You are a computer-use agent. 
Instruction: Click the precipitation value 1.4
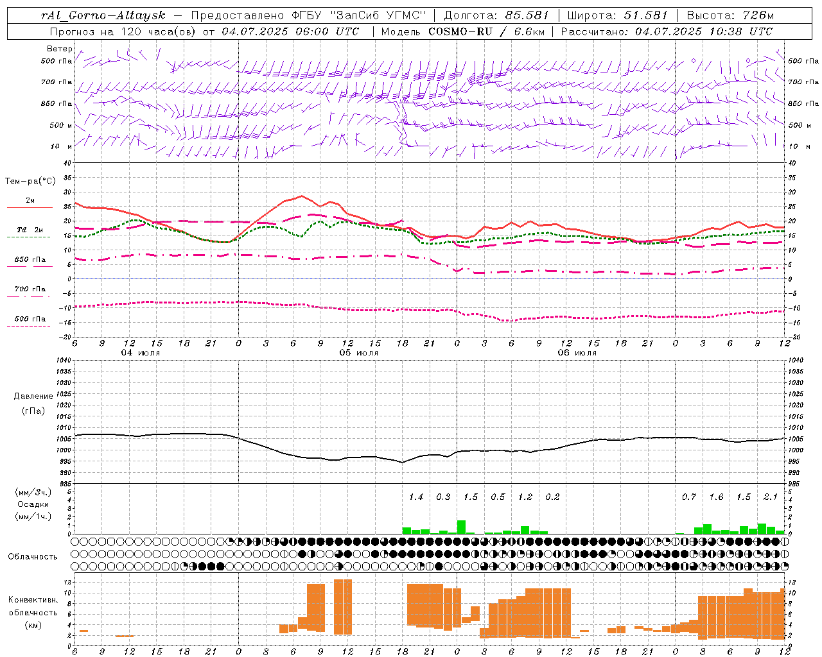[416, 497]
